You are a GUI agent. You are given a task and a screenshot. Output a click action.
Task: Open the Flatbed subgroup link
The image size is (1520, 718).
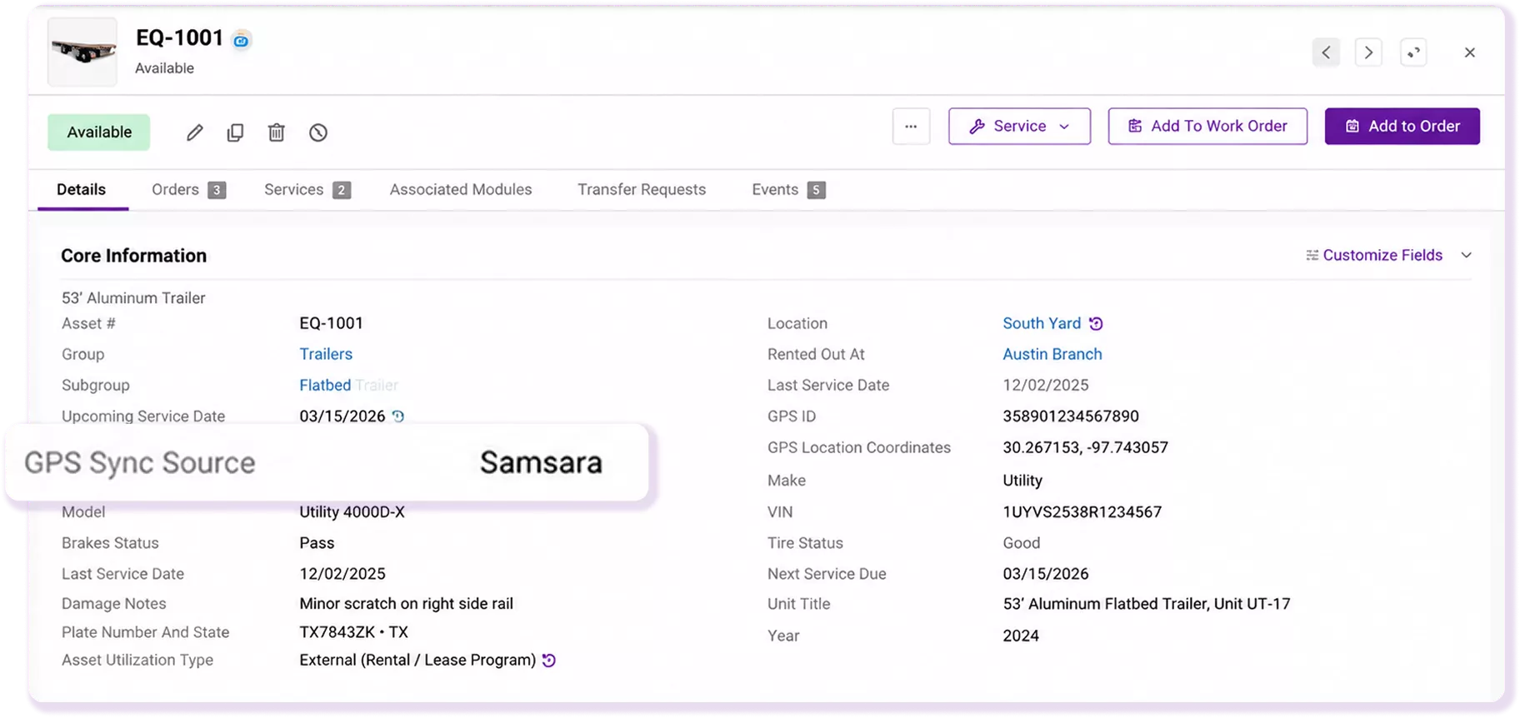tap(325, 386)
